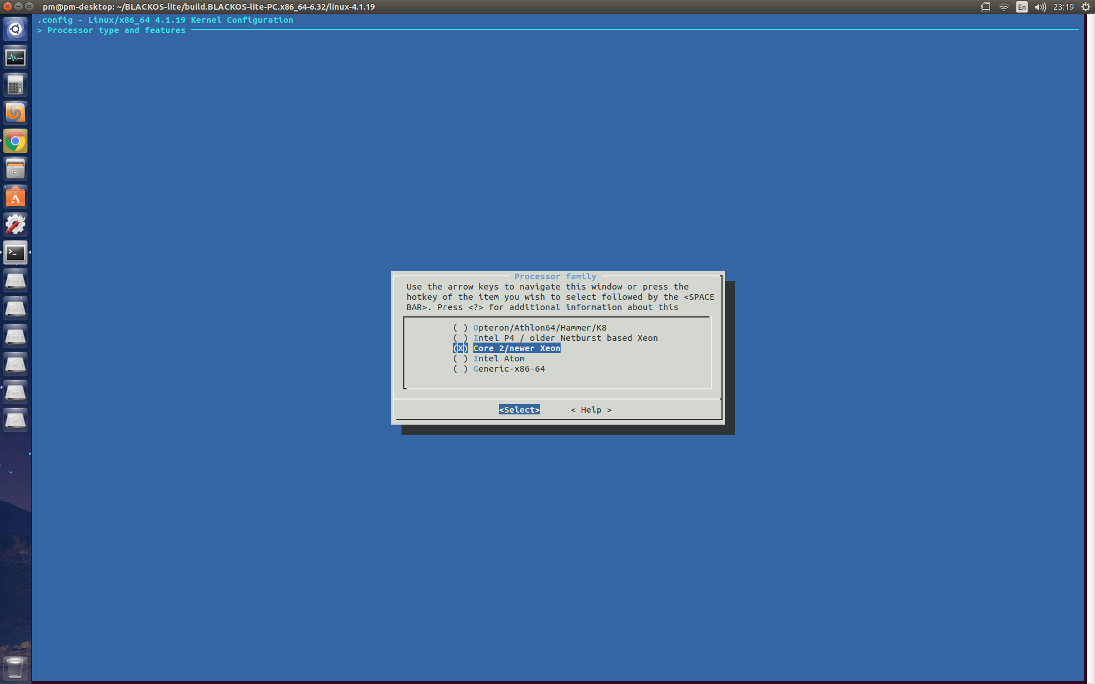Viewport: 1095px width, 684px height.
Task: Open 23:19 clock calendar
Action: [x=1064, y=7]
